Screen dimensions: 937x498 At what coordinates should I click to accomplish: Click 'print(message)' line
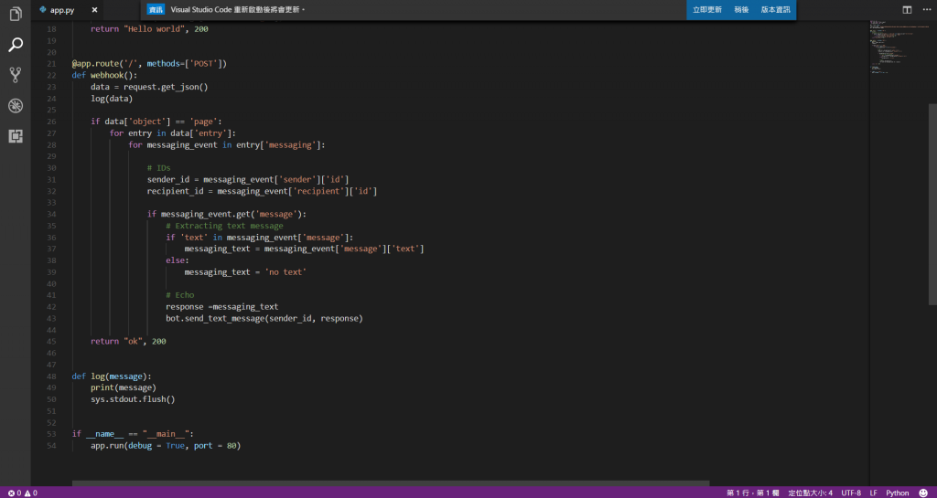pos(124,388)
